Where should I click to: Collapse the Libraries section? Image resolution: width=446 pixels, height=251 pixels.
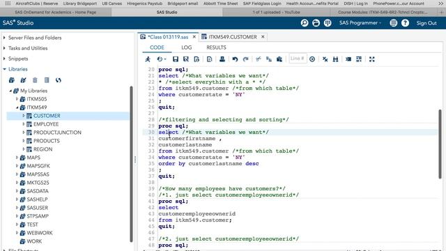coord(5,69)
